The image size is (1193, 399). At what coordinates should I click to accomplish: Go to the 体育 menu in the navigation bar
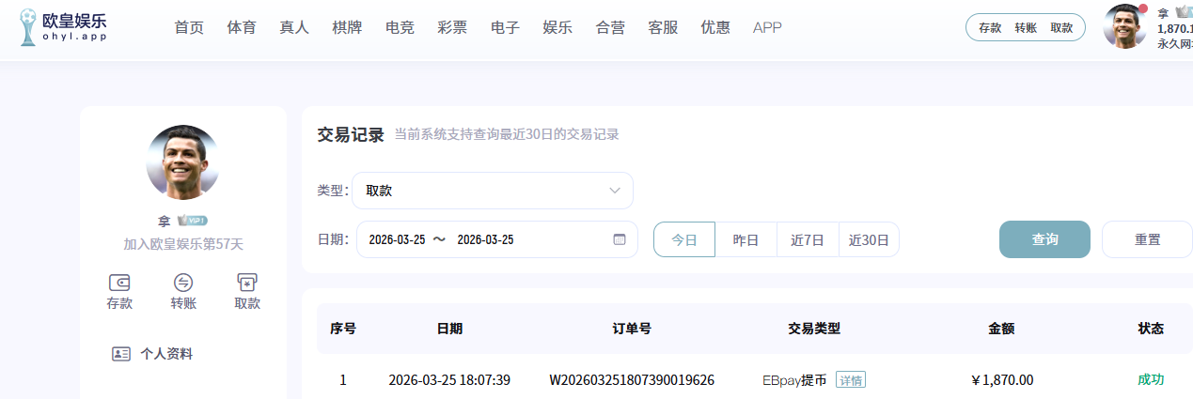(x=242, y=27)
